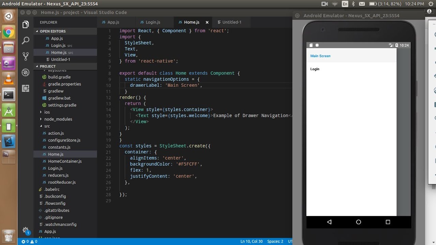Open Files manager from Ubuntu dock
436x245 pixels.
point(9,48)
